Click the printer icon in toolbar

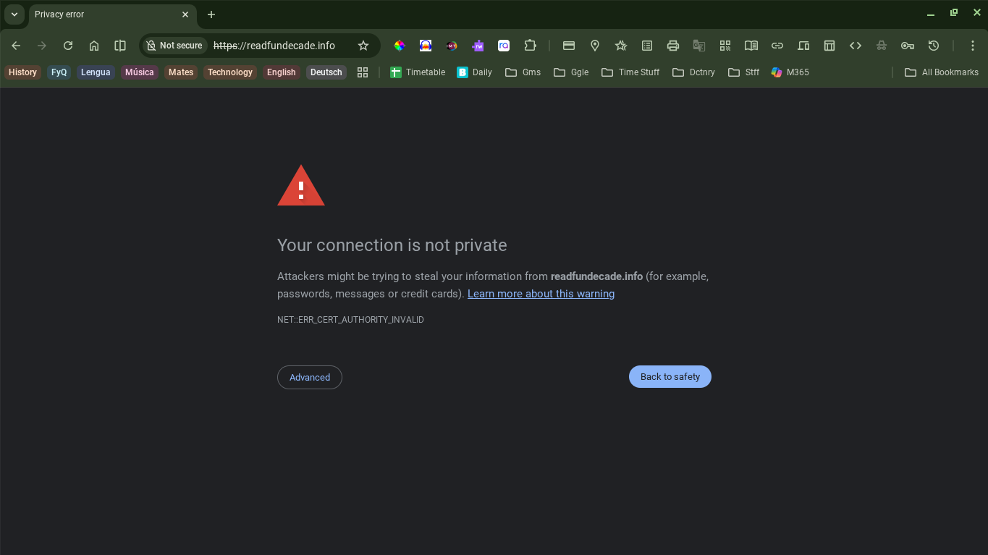pos(673,46)
